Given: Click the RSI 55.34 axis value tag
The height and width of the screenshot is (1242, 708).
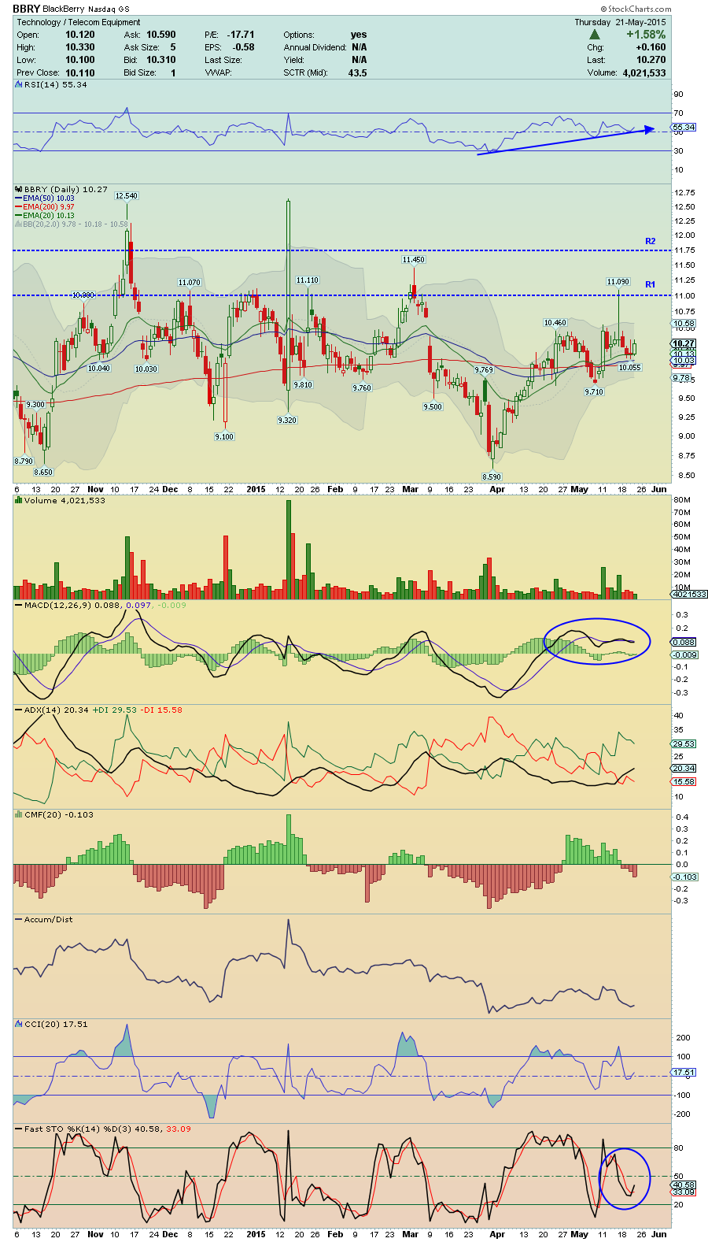Looking at the screenshot, I should [684, 127].
